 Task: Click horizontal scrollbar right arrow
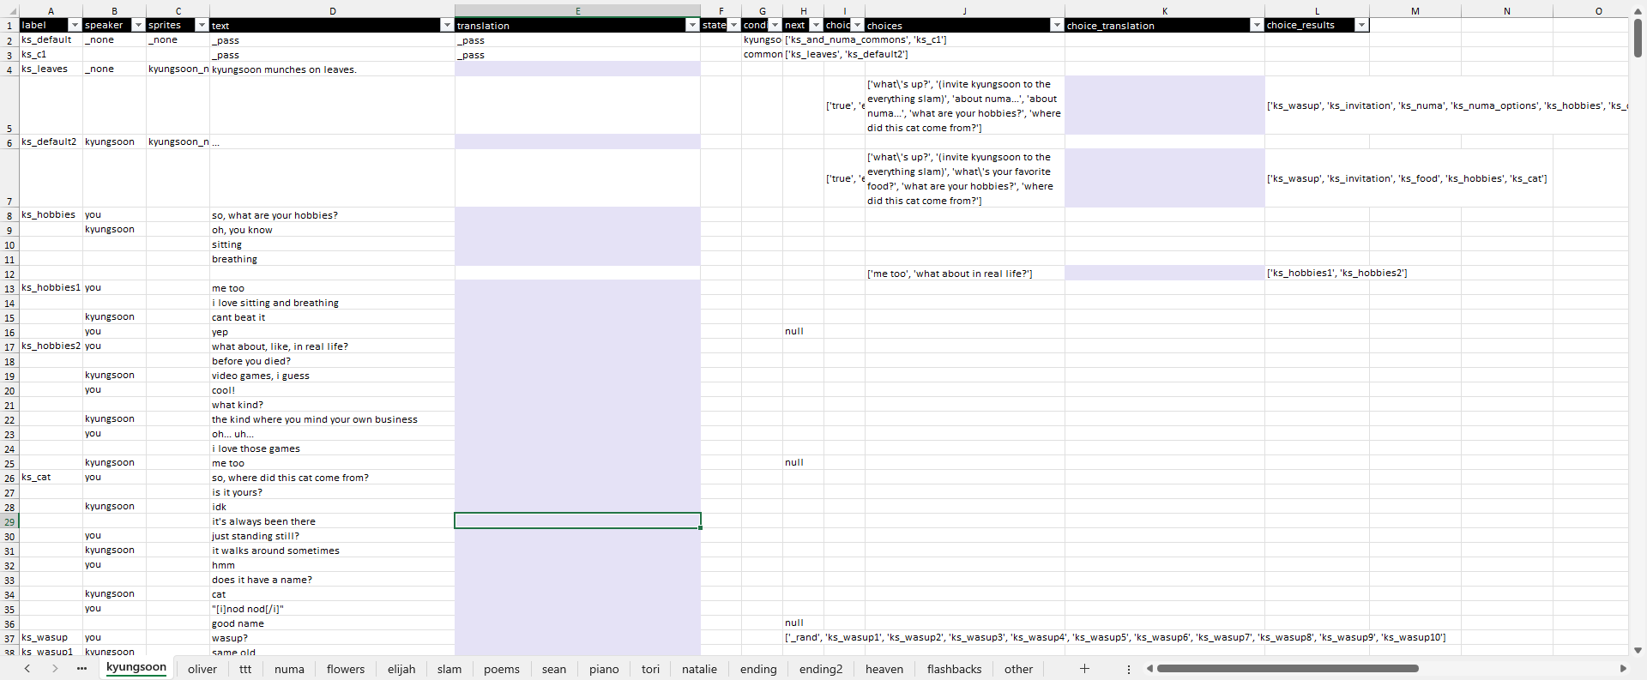1622,669
